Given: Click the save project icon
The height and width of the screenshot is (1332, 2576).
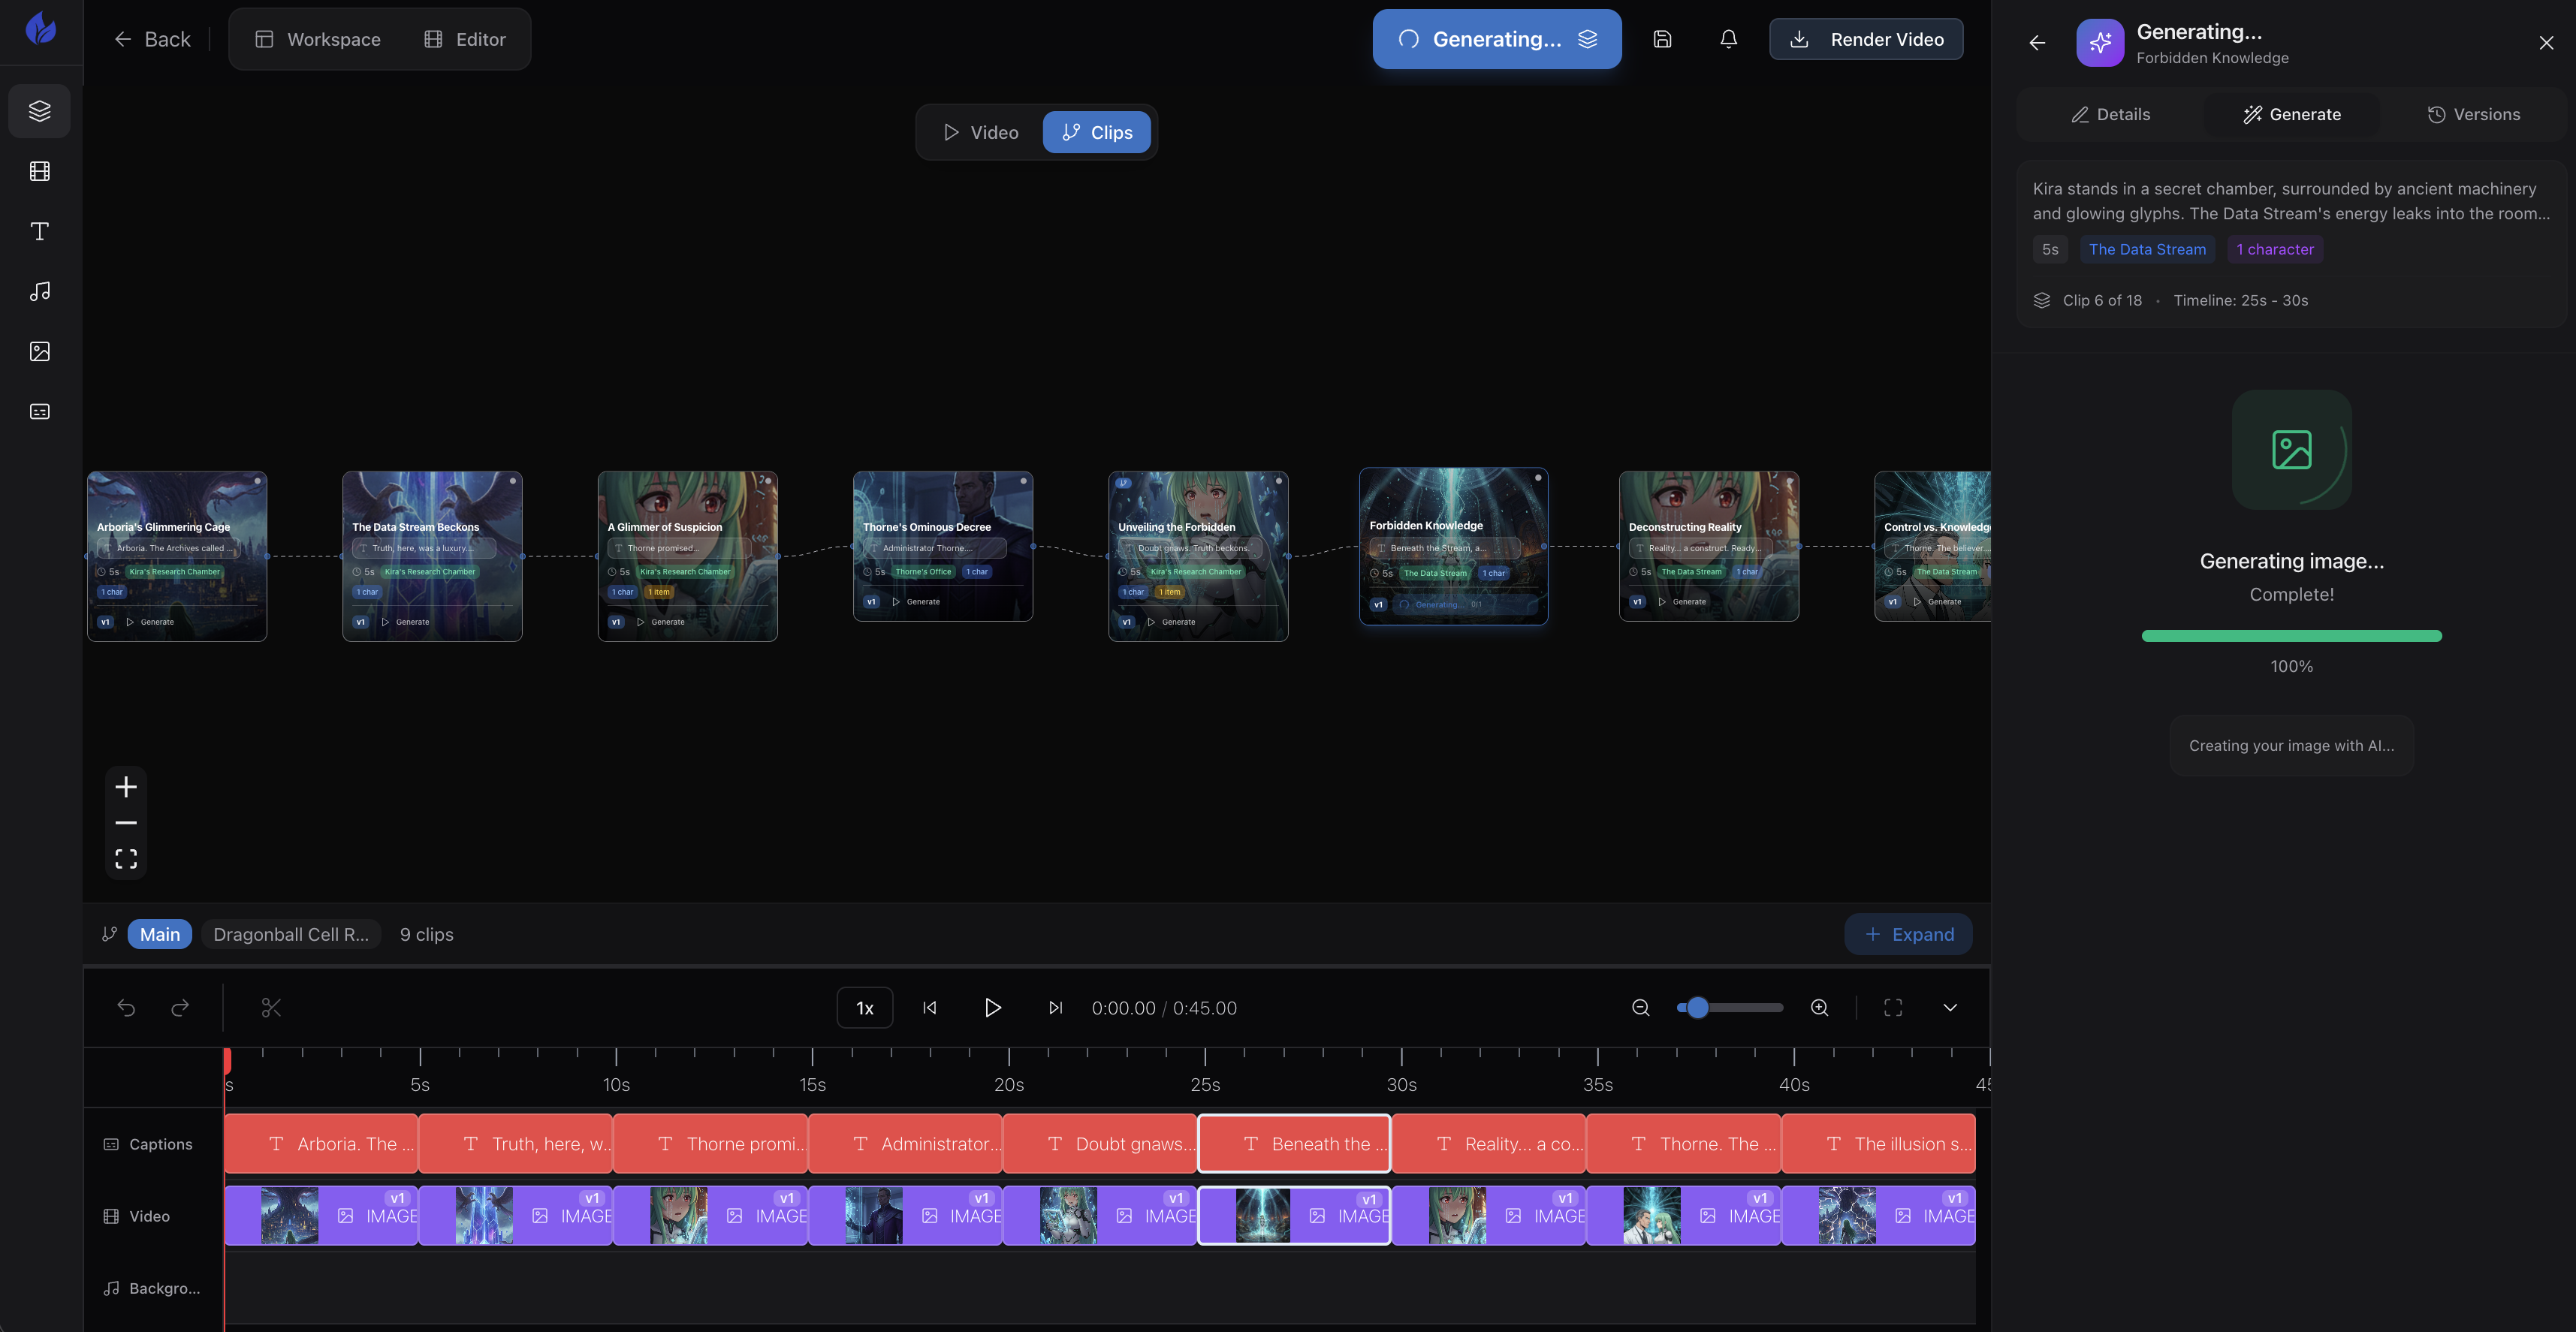Looking at the screenshot, I should [1662, 39].
